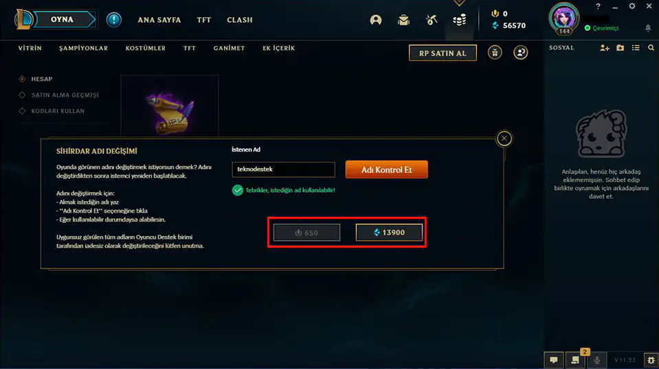Screen dimensions: 659x369
Task: Open the friends list view options icon
Action: 636,48
